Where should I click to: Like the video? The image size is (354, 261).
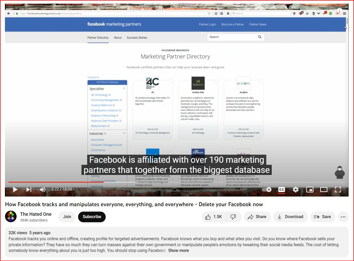(214, 217)
